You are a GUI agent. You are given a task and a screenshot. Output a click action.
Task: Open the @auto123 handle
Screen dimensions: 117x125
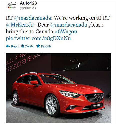(28, 8)
